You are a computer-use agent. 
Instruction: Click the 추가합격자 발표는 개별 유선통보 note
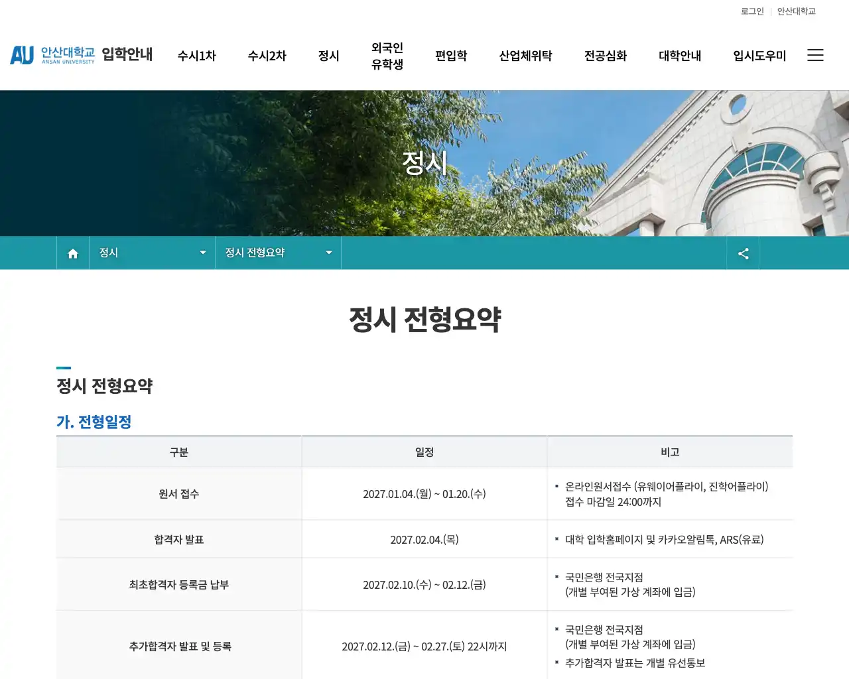[x=635, y=663]
